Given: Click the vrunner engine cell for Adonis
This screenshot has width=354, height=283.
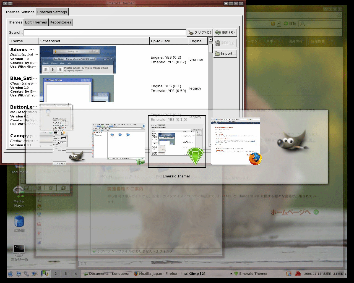Looking at the screenshot, I should pos(196,60).
